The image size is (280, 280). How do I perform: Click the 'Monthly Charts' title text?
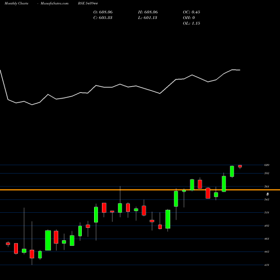[16, 3]
